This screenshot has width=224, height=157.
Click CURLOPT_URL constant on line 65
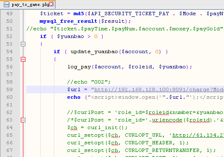[x=143, y=135]
